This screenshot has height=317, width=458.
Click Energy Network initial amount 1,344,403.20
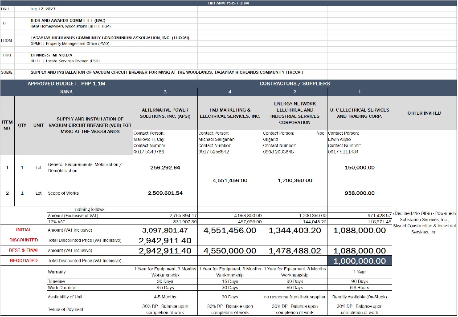[295, 230]
